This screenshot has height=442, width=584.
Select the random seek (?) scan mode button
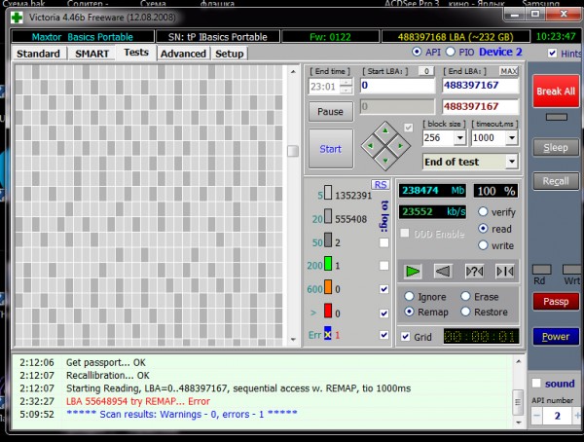[475, 271]
